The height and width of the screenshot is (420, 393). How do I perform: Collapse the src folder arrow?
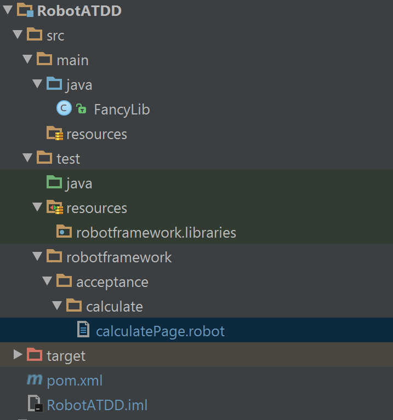[x=18, y=35]
